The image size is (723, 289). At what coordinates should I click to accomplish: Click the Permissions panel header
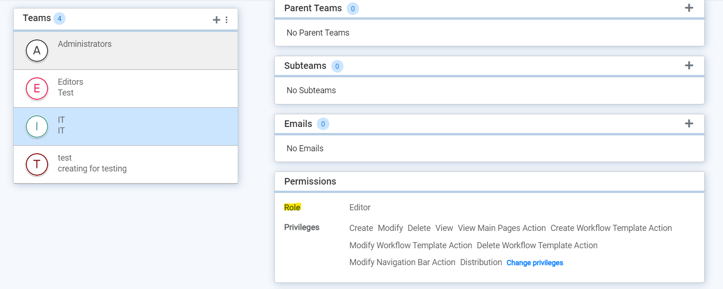[310, 181]
